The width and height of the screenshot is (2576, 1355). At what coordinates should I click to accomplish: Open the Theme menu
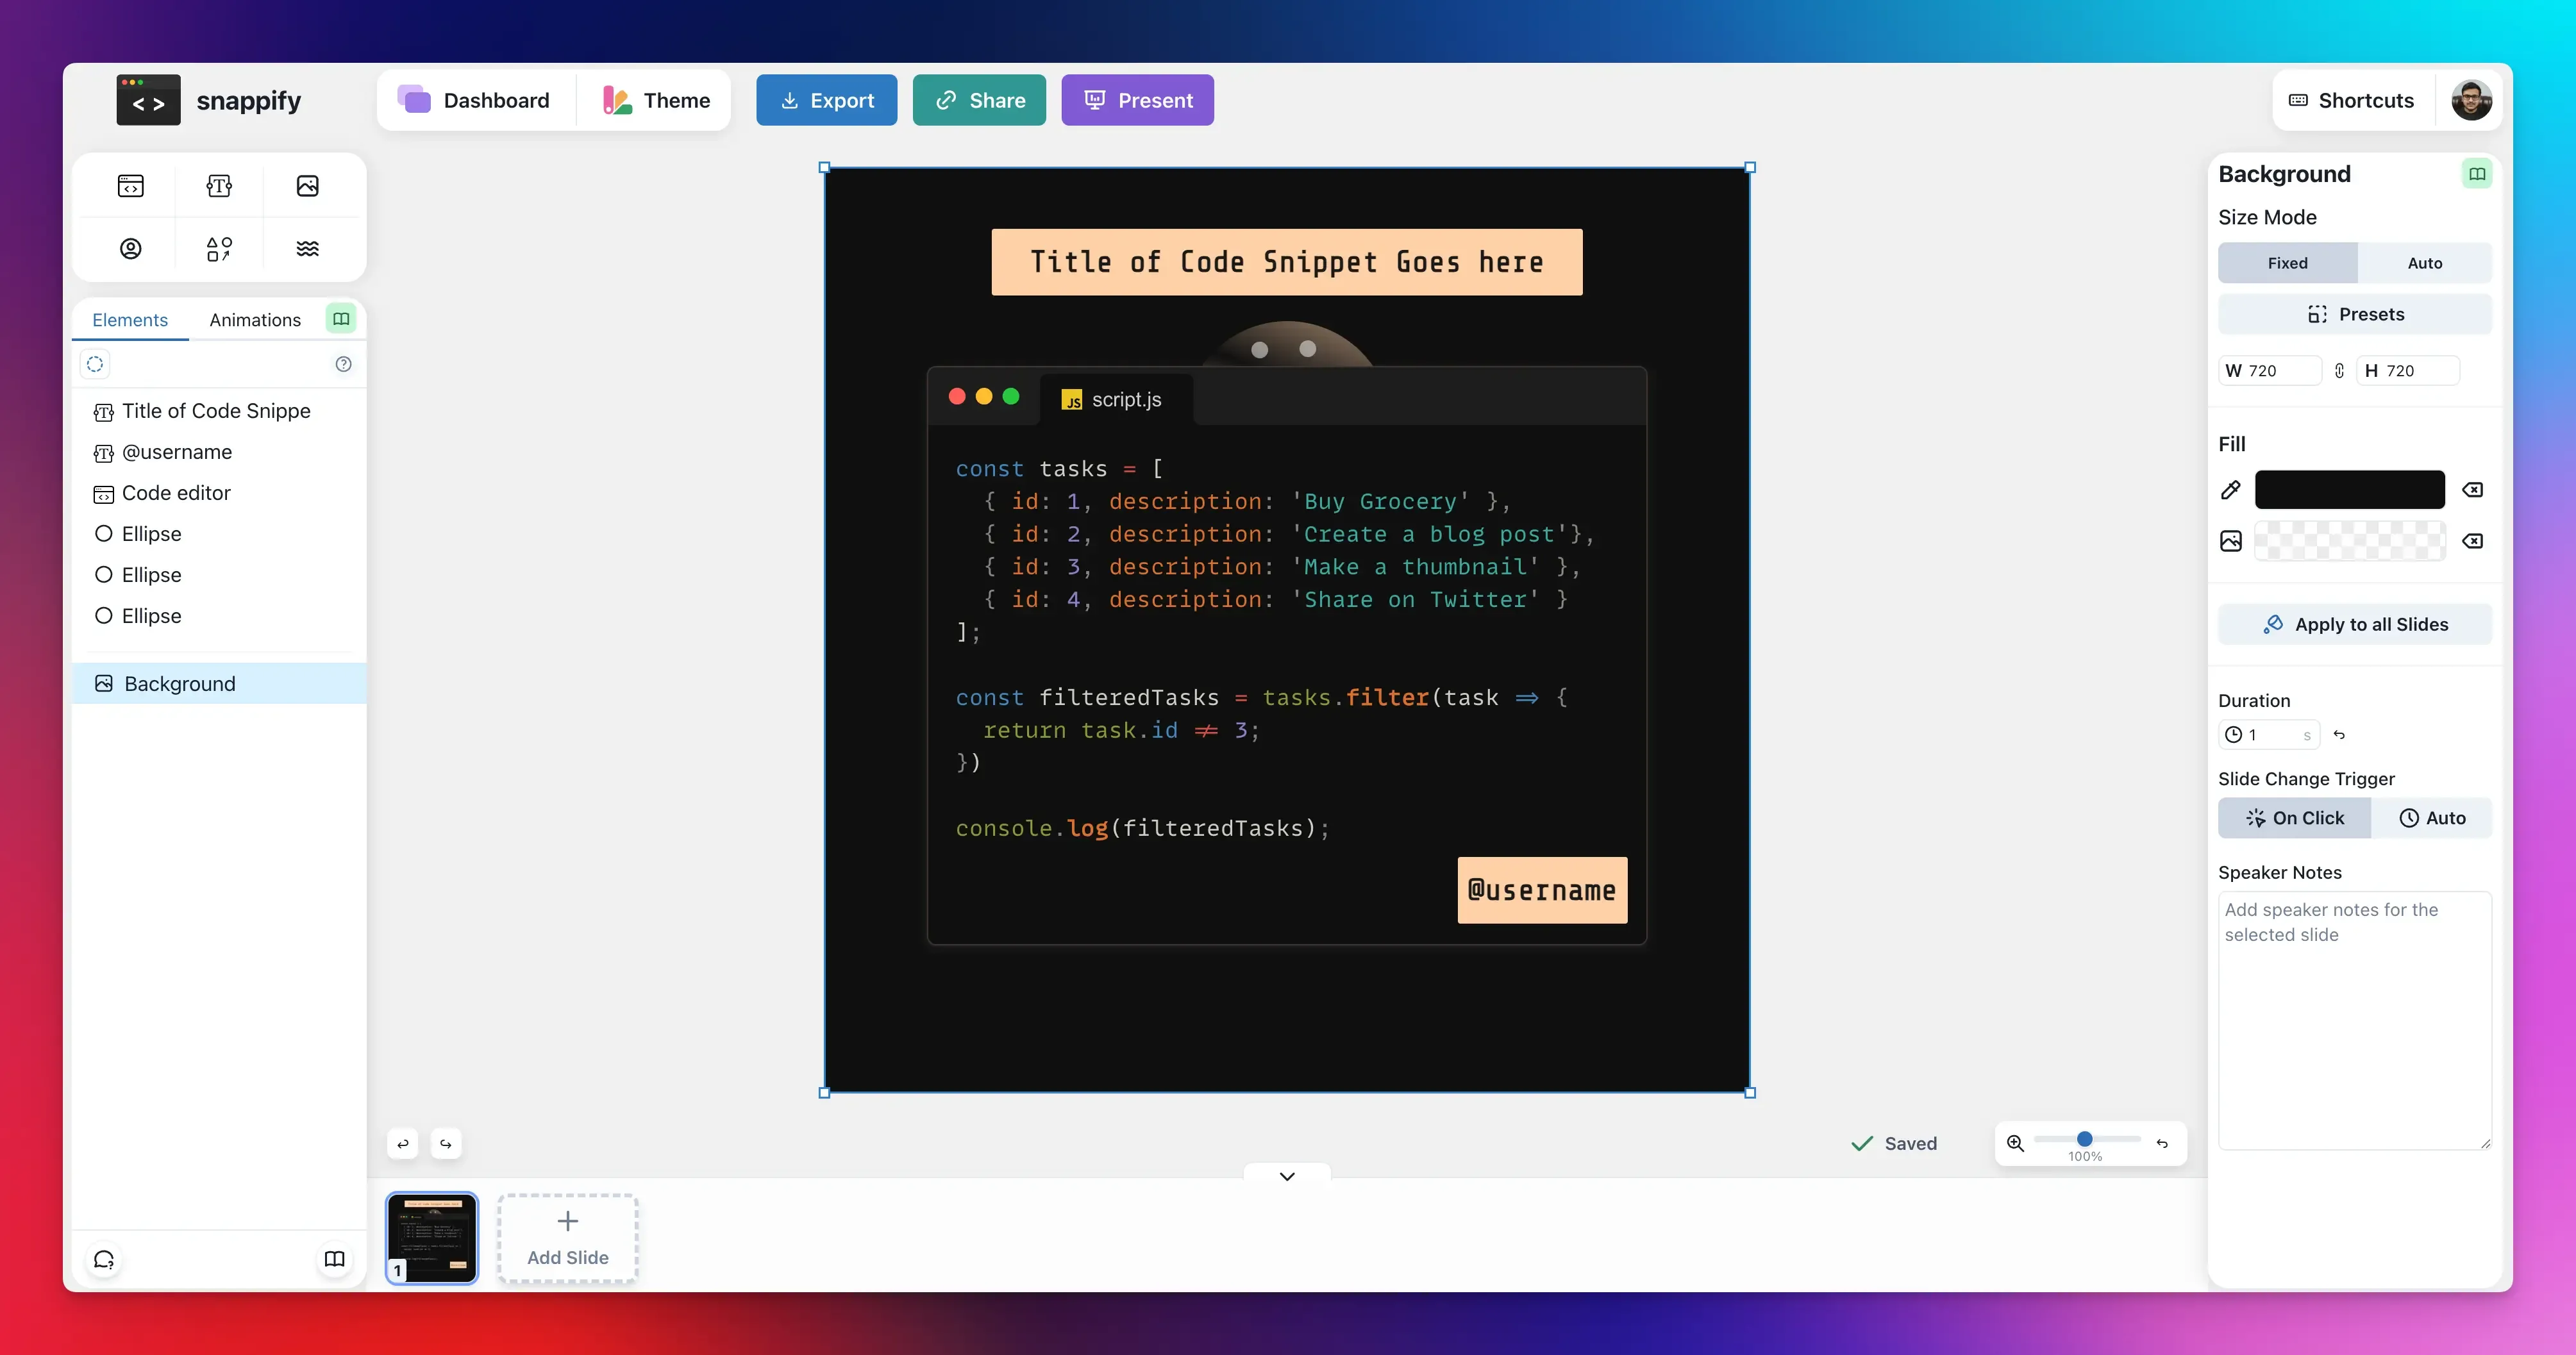pyautogui.click(x=656, y=100)
